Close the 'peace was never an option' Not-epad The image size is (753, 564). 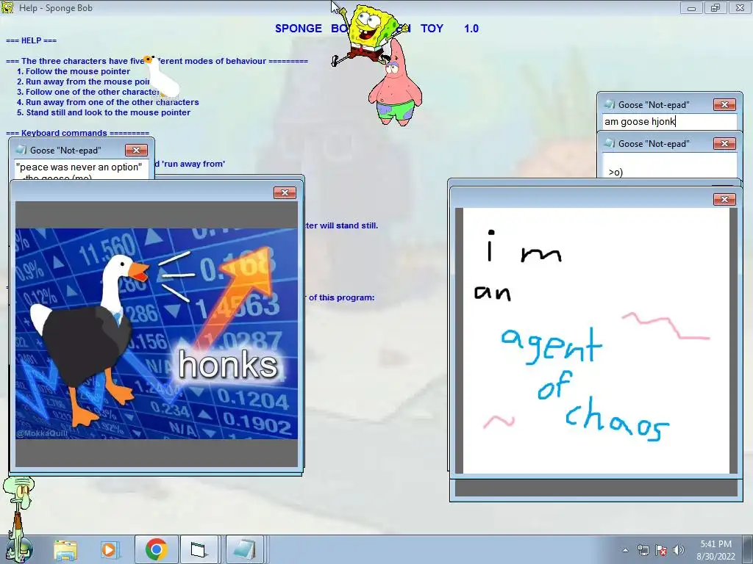(136, 150)
